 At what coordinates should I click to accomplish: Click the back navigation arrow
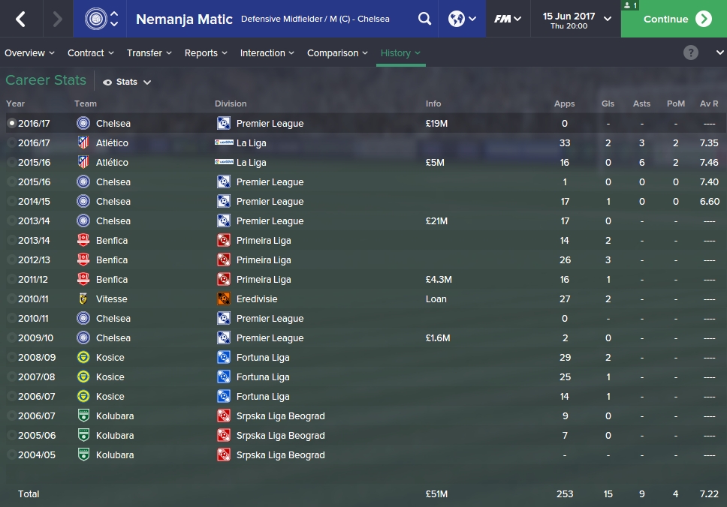(x=21, y=19)
